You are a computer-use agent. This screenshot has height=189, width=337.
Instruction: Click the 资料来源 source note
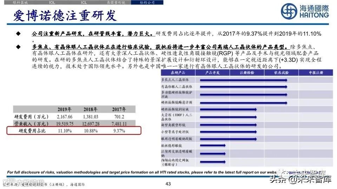[44, 184]
